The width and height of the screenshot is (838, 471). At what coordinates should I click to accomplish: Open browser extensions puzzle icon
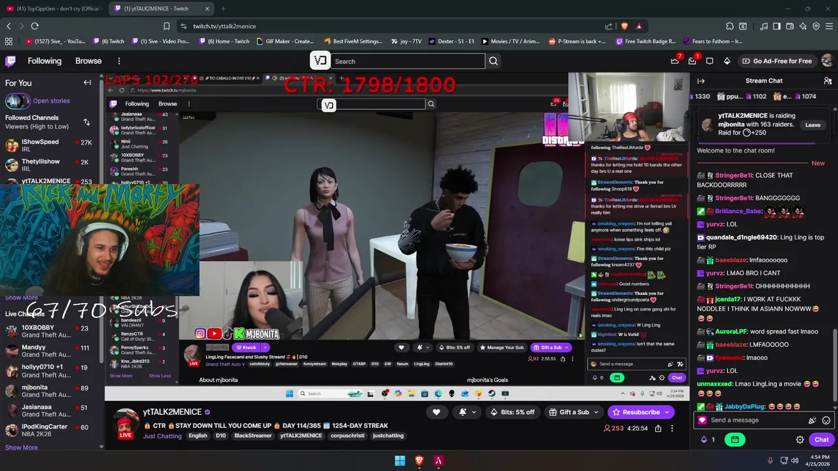[x=730, y=26]
